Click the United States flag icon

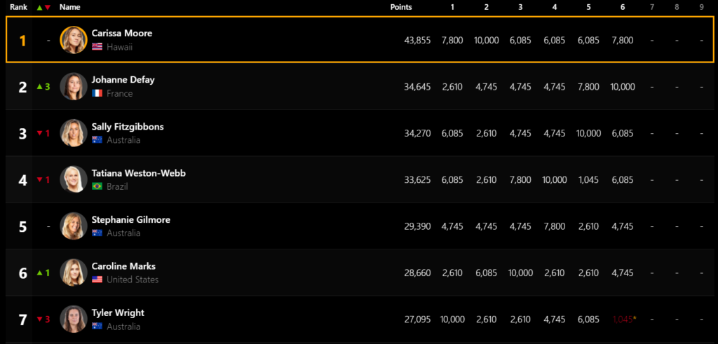click(x=97, y=279)
